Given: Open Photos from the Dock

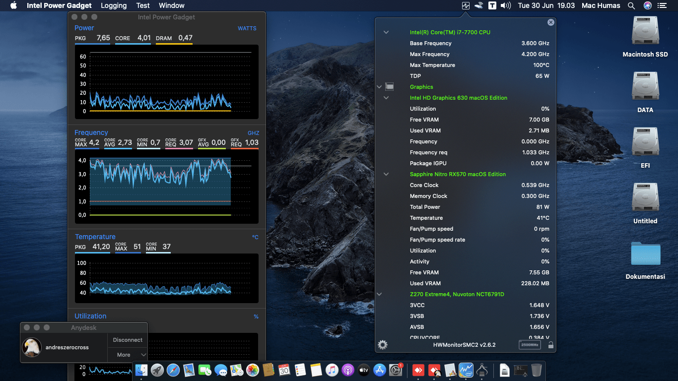Looking at the screenshot, I should [253, 370].
